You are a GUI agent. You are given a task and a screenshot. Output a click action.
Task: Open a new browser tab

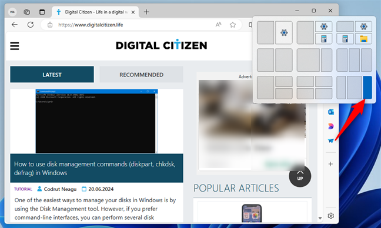tap(146, 12)
